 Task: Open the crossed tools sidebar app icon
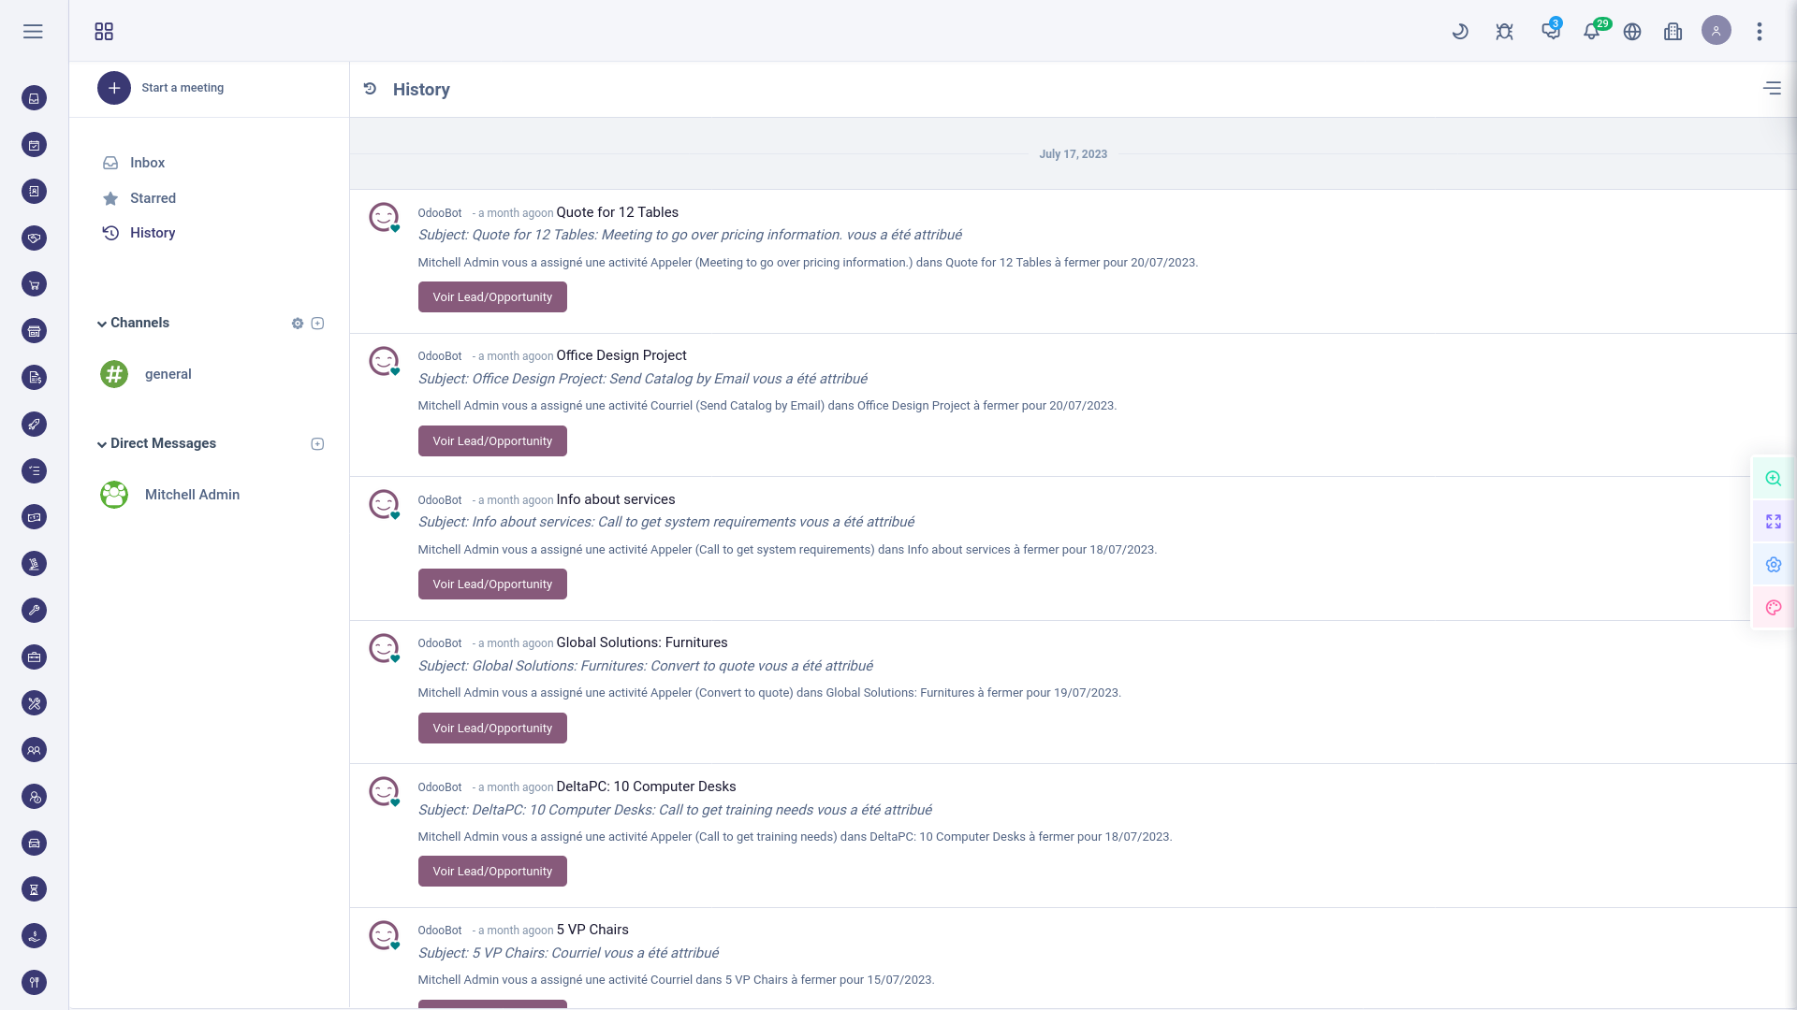(x=34, y=703)
